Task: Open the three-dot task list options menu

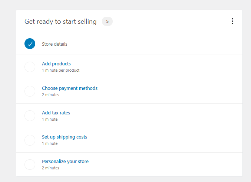Action: pyautogui.click(x=232, y=22)
